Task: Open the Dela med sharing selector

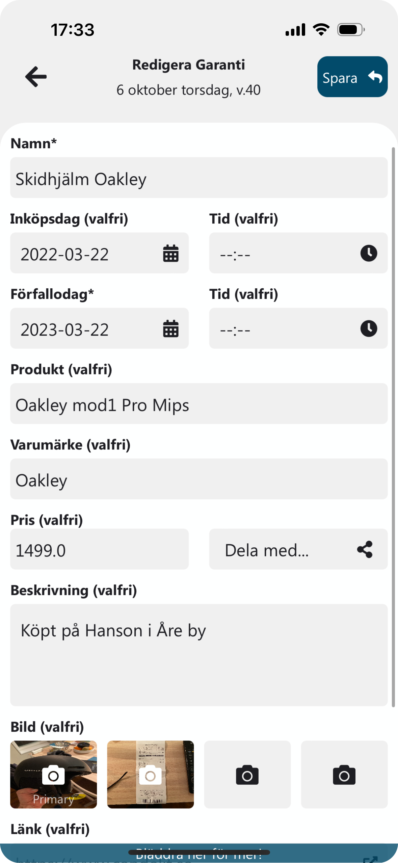Action: [267, 549]
